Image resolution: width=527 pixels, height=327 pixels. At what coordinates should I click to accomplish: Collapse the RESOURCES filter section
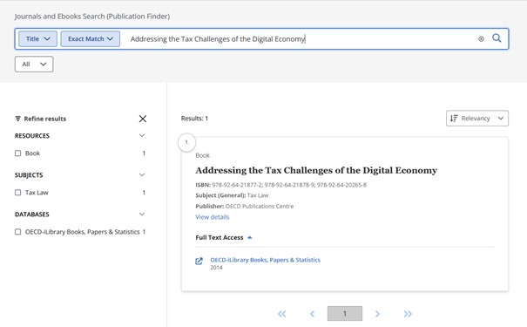pos(142,135)
